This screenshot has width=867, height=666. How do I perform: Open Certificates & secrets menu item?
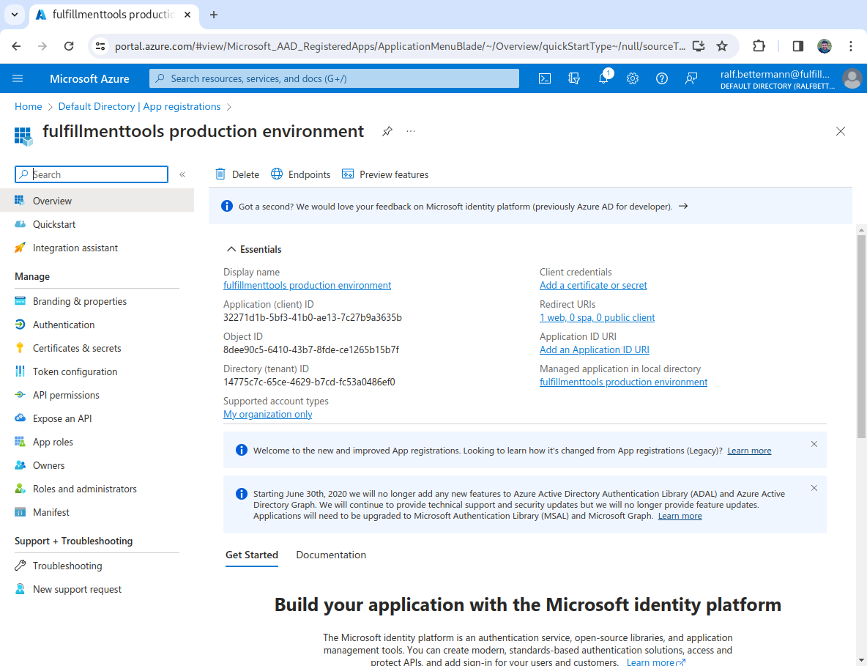[77, 348]
